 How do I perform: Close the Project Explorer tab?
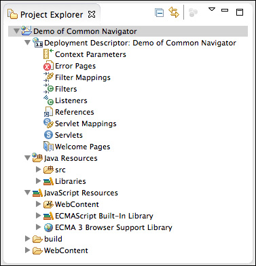(92, 14)
